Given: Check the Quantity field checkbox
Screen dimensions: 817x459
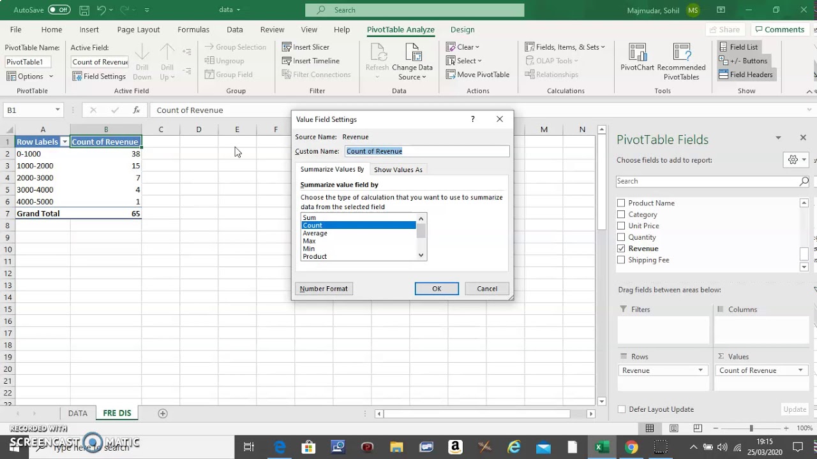Looking at the screenshot, I should [621, 237].
